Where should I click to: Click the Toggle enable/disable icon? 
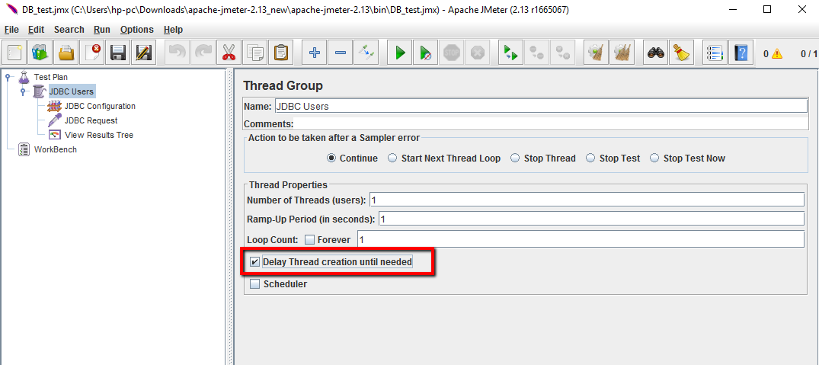coord(365,53)
